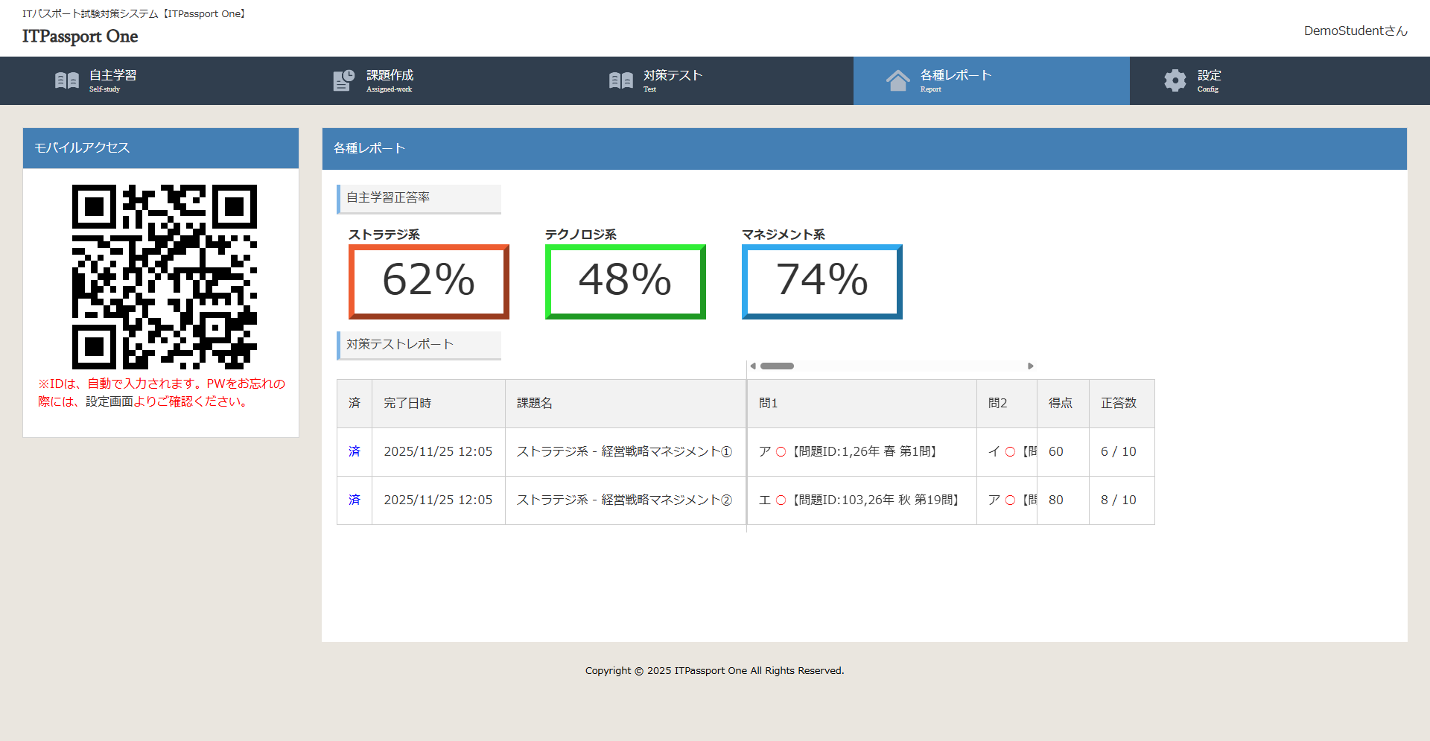Click the gear icon for 設定
Viewport: 1430px width, 741px height.
pos(1175,80)
